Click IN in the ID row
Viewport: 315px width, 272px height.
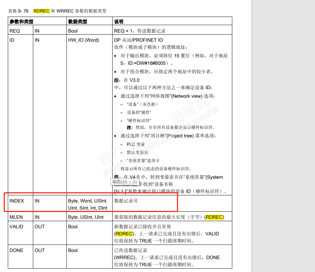coord(37,40)
